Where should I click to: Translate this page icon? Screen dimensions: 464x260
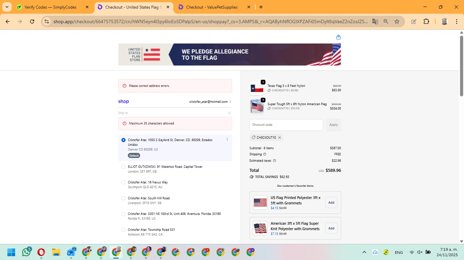click(x=375, y=22)
